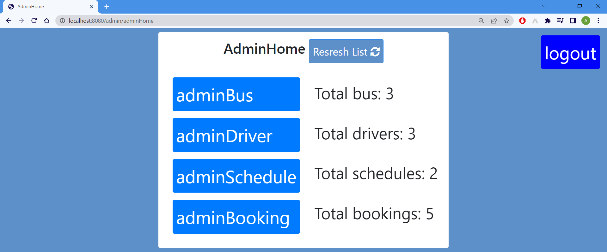Click the reload page icon
The width and height of the screenshot is (607, 252).
click(34, 21)
